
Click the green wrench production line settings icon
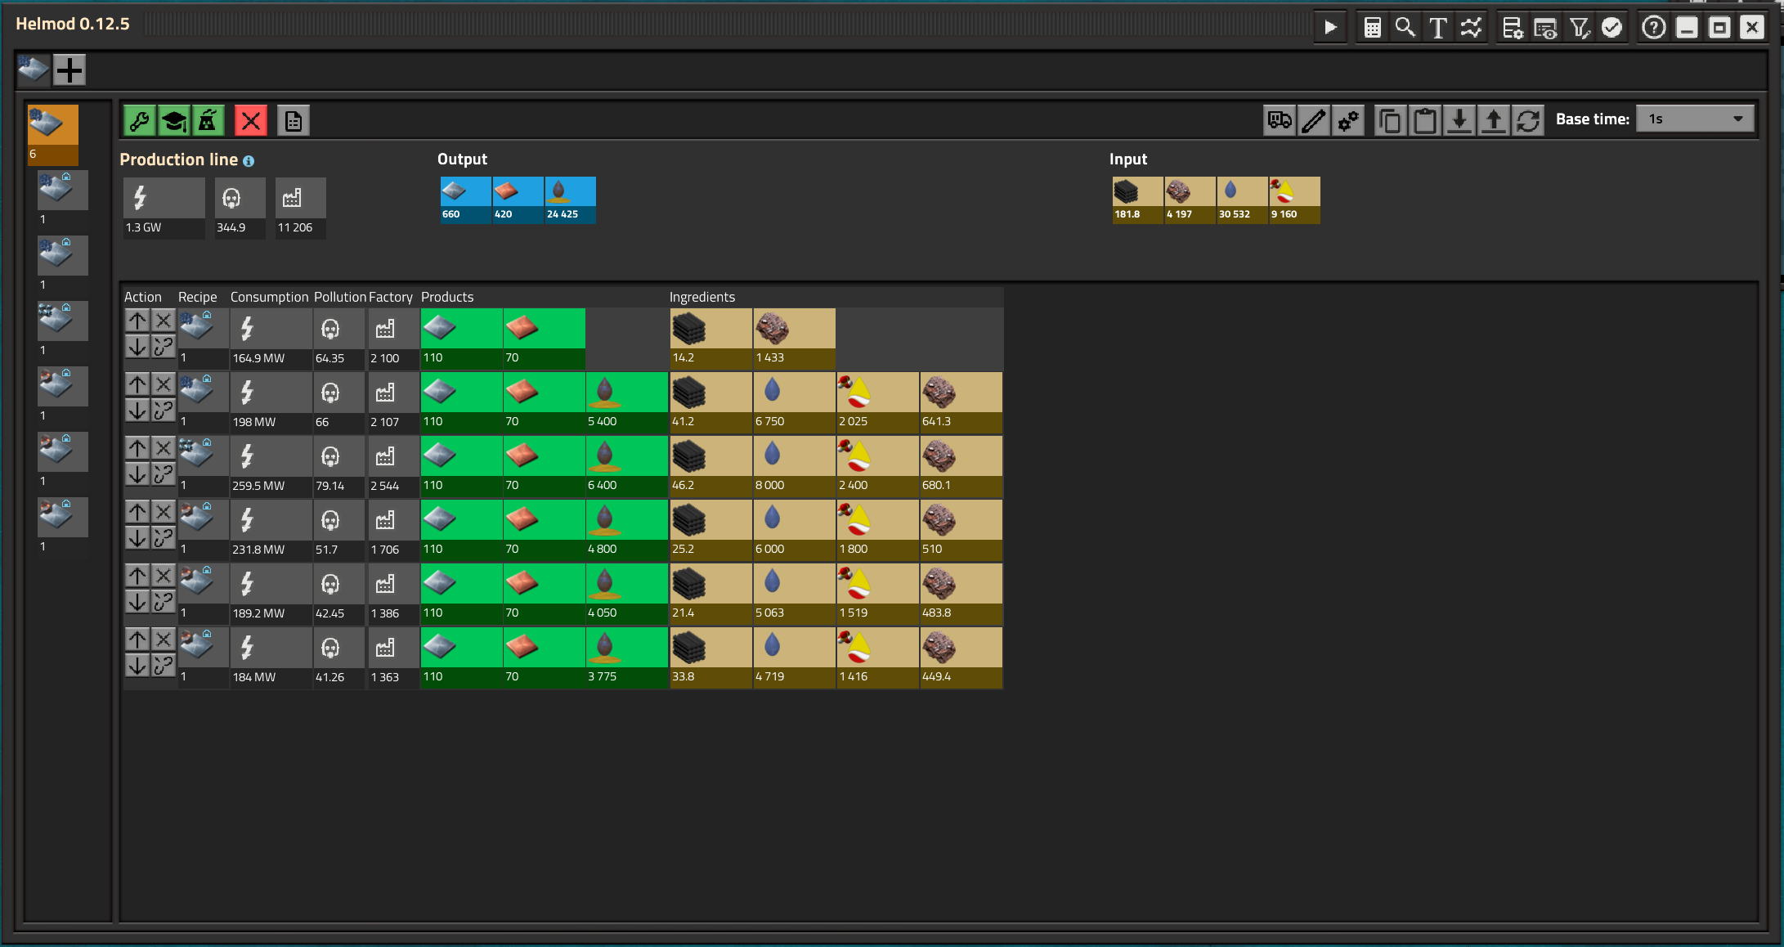coord(139,120)
